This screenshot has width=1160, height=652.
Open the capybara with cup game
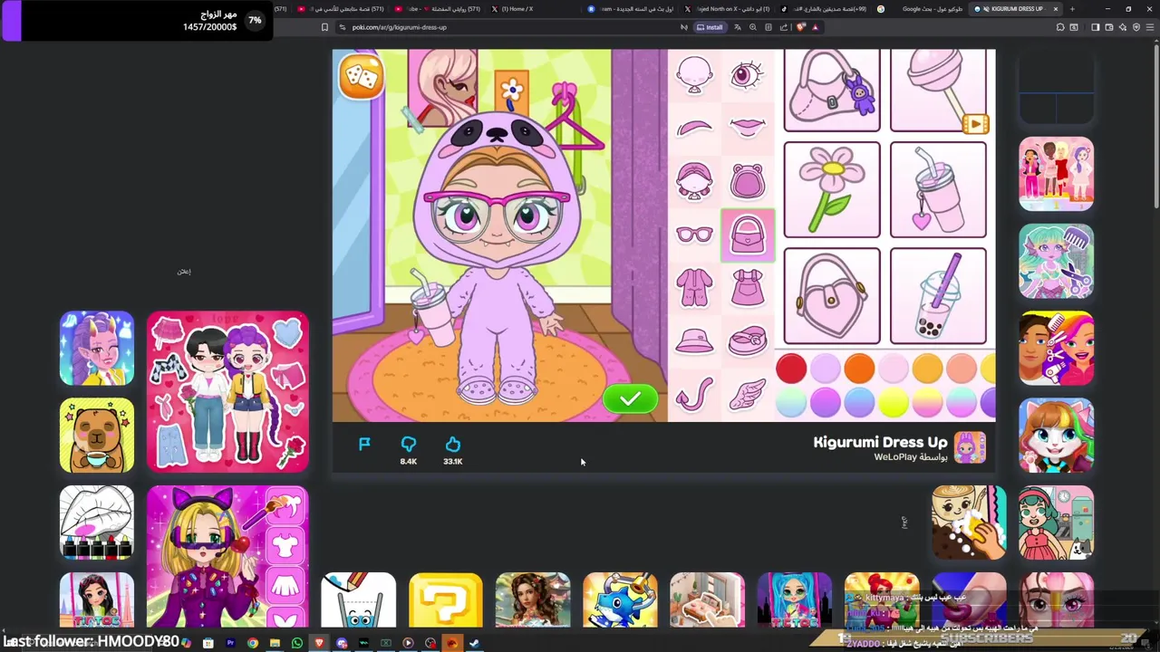[x=97, y=436]
